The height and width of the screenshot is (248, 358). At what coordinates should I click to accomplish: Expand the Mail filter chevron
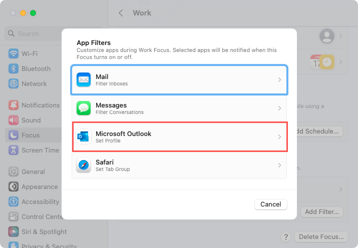[x=279, y=79]
